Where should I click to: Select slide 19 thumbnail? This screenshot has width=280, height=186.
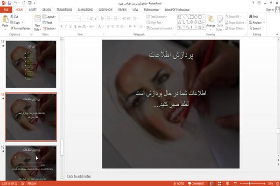(x=31, y=163)
